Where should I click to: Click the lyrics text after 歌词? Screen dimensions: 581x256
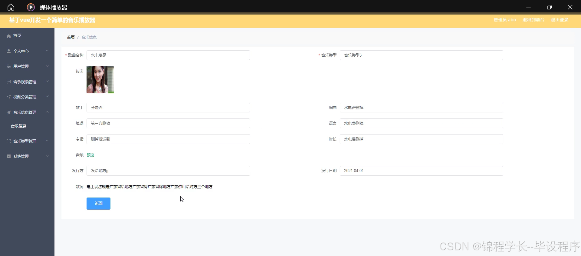tap(149, 187)
